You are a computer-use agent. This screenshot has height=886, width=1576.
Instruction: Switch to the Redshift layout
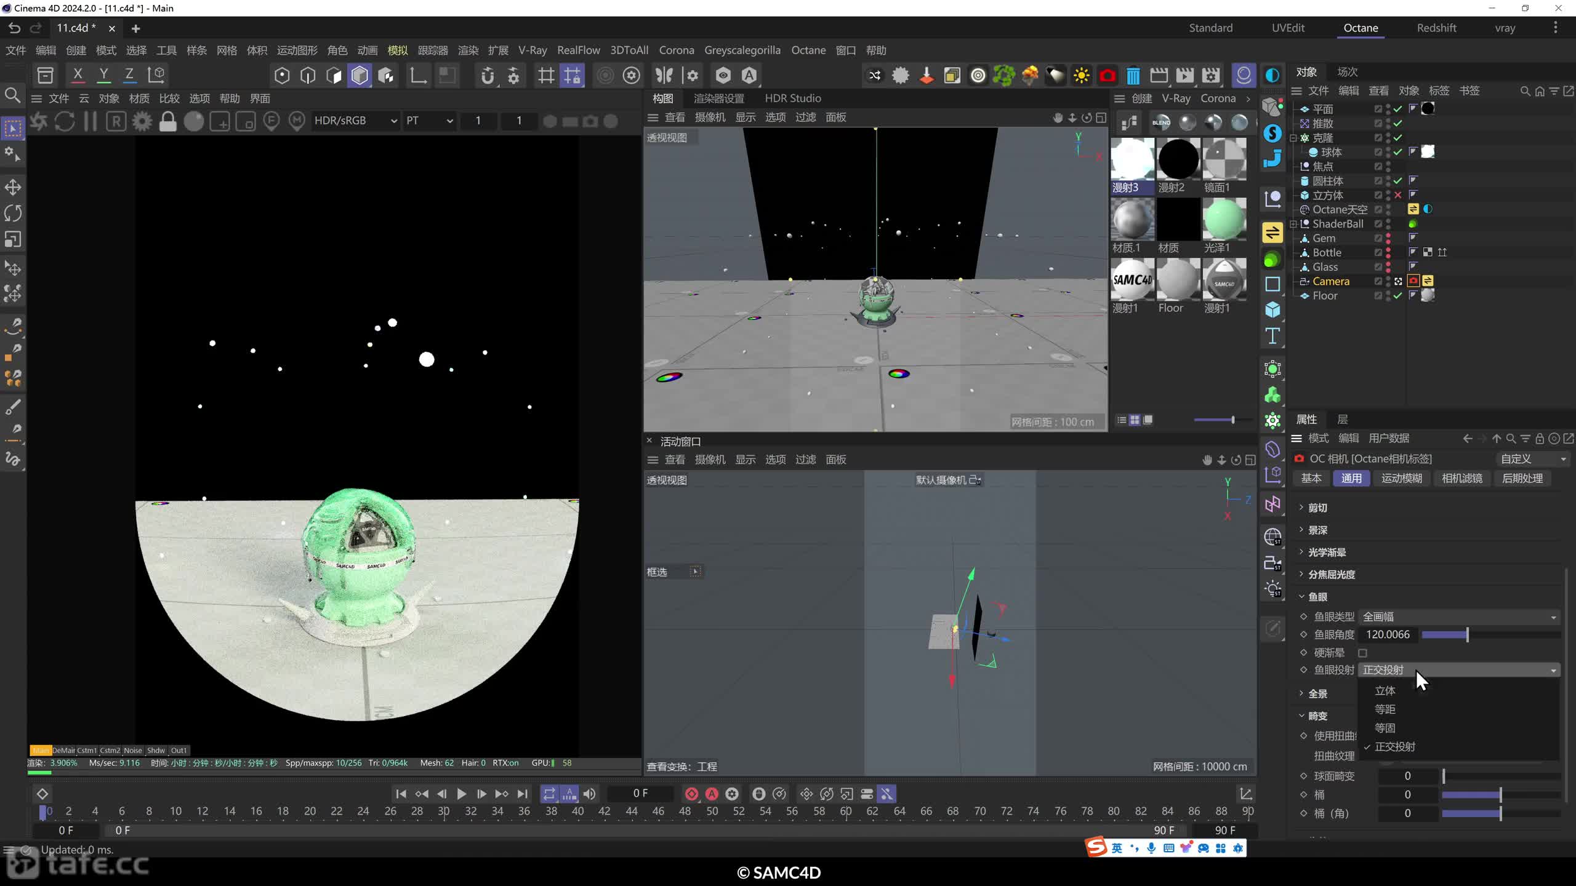[x=1436, y=28]
